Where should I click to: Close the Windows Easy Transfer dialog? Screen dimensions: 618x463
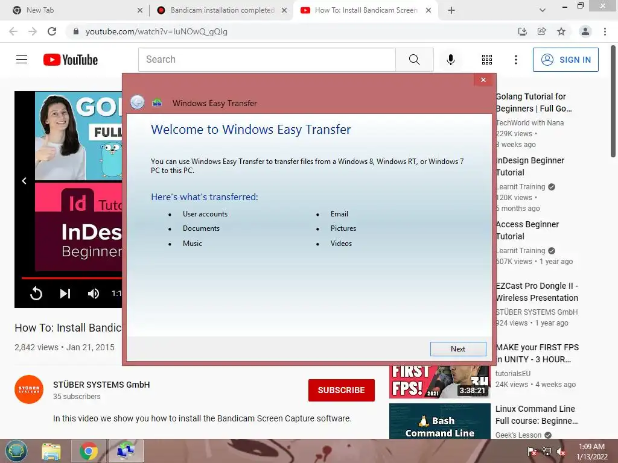point(483,80)
